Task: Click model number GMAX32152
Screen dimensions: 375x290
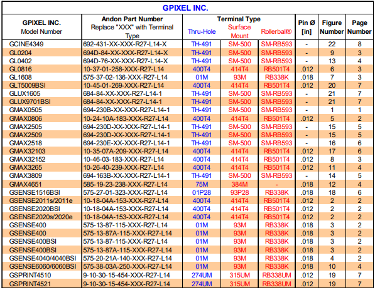Action: [27, 159]
